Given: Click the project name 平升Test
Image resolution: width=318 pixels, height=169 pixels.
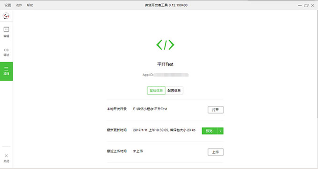Looking at the screenshot, I should pyautogui.click(x=165, y=64).
